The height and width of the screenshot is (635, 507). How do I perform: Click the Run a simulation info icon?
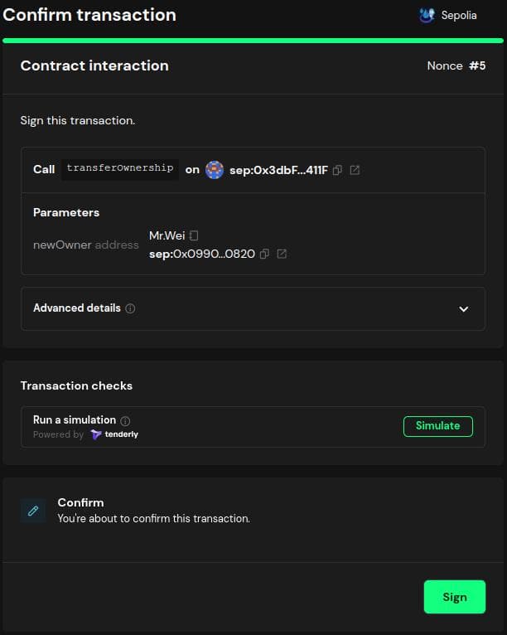tap(125, 421)
